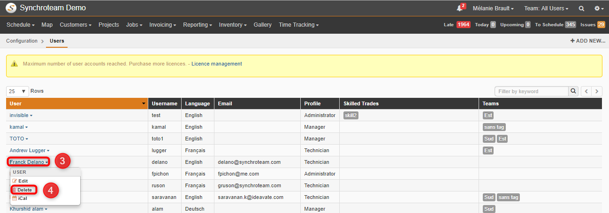Click ADD NEW... button

[x=588, y=41]
